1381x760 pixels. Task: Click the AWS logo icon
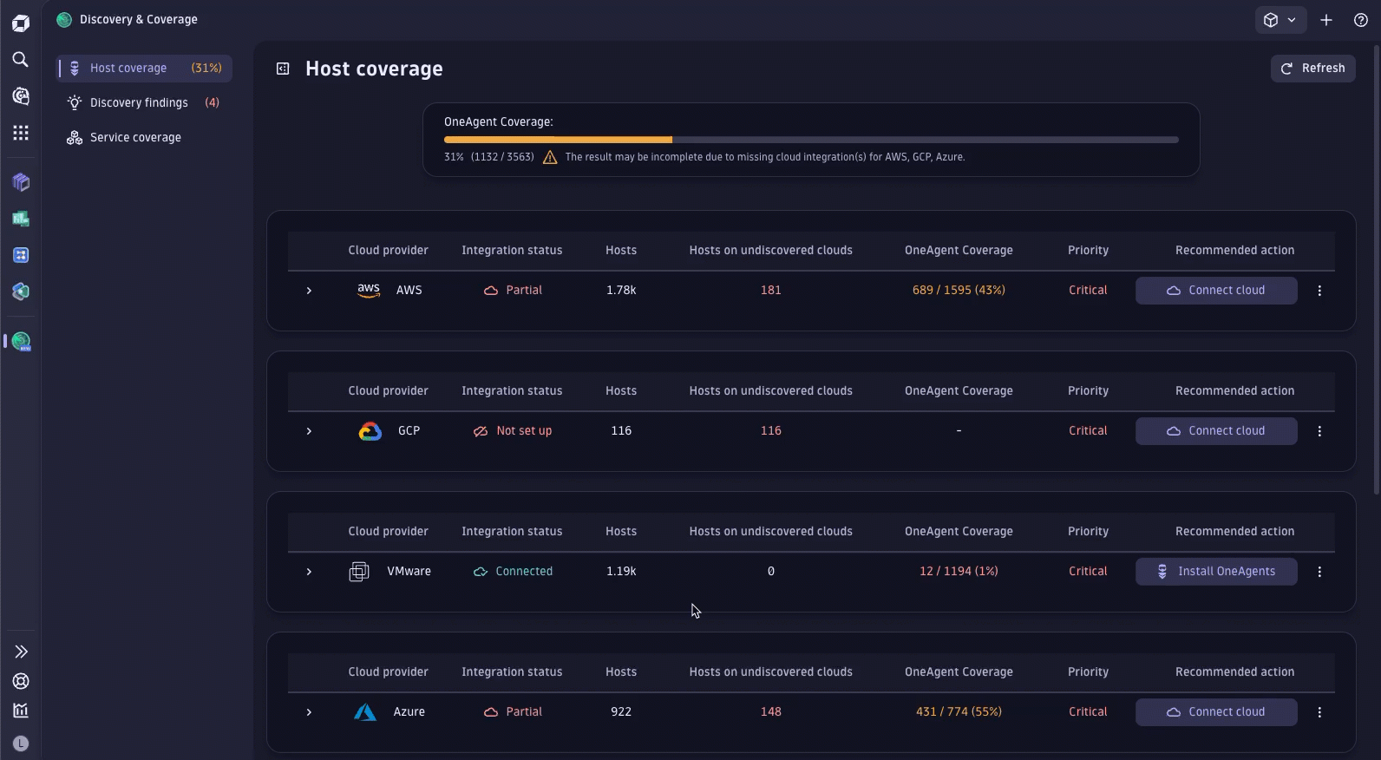pos(369,291)
